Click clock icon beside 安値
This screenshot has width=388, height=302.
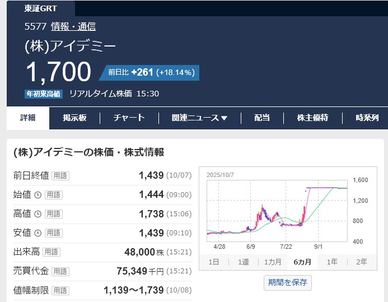pyautogui.click(x=38, y=233)
